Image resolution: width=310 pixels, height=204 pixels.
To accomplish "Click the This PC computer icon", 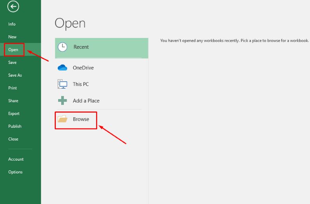I will click(62, 84).
